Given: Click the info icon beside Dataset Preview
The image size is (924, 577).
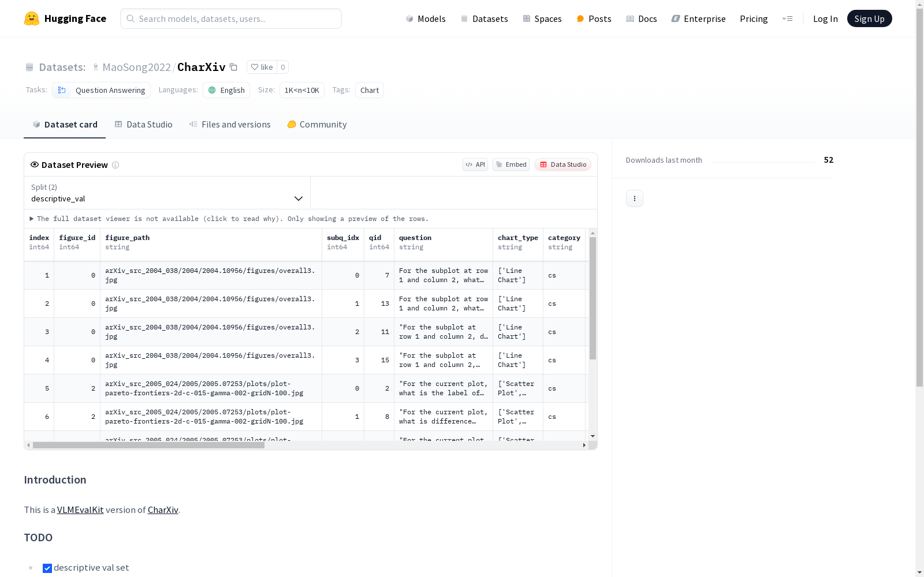Looking at the screenshot, I should click(115, 165).
